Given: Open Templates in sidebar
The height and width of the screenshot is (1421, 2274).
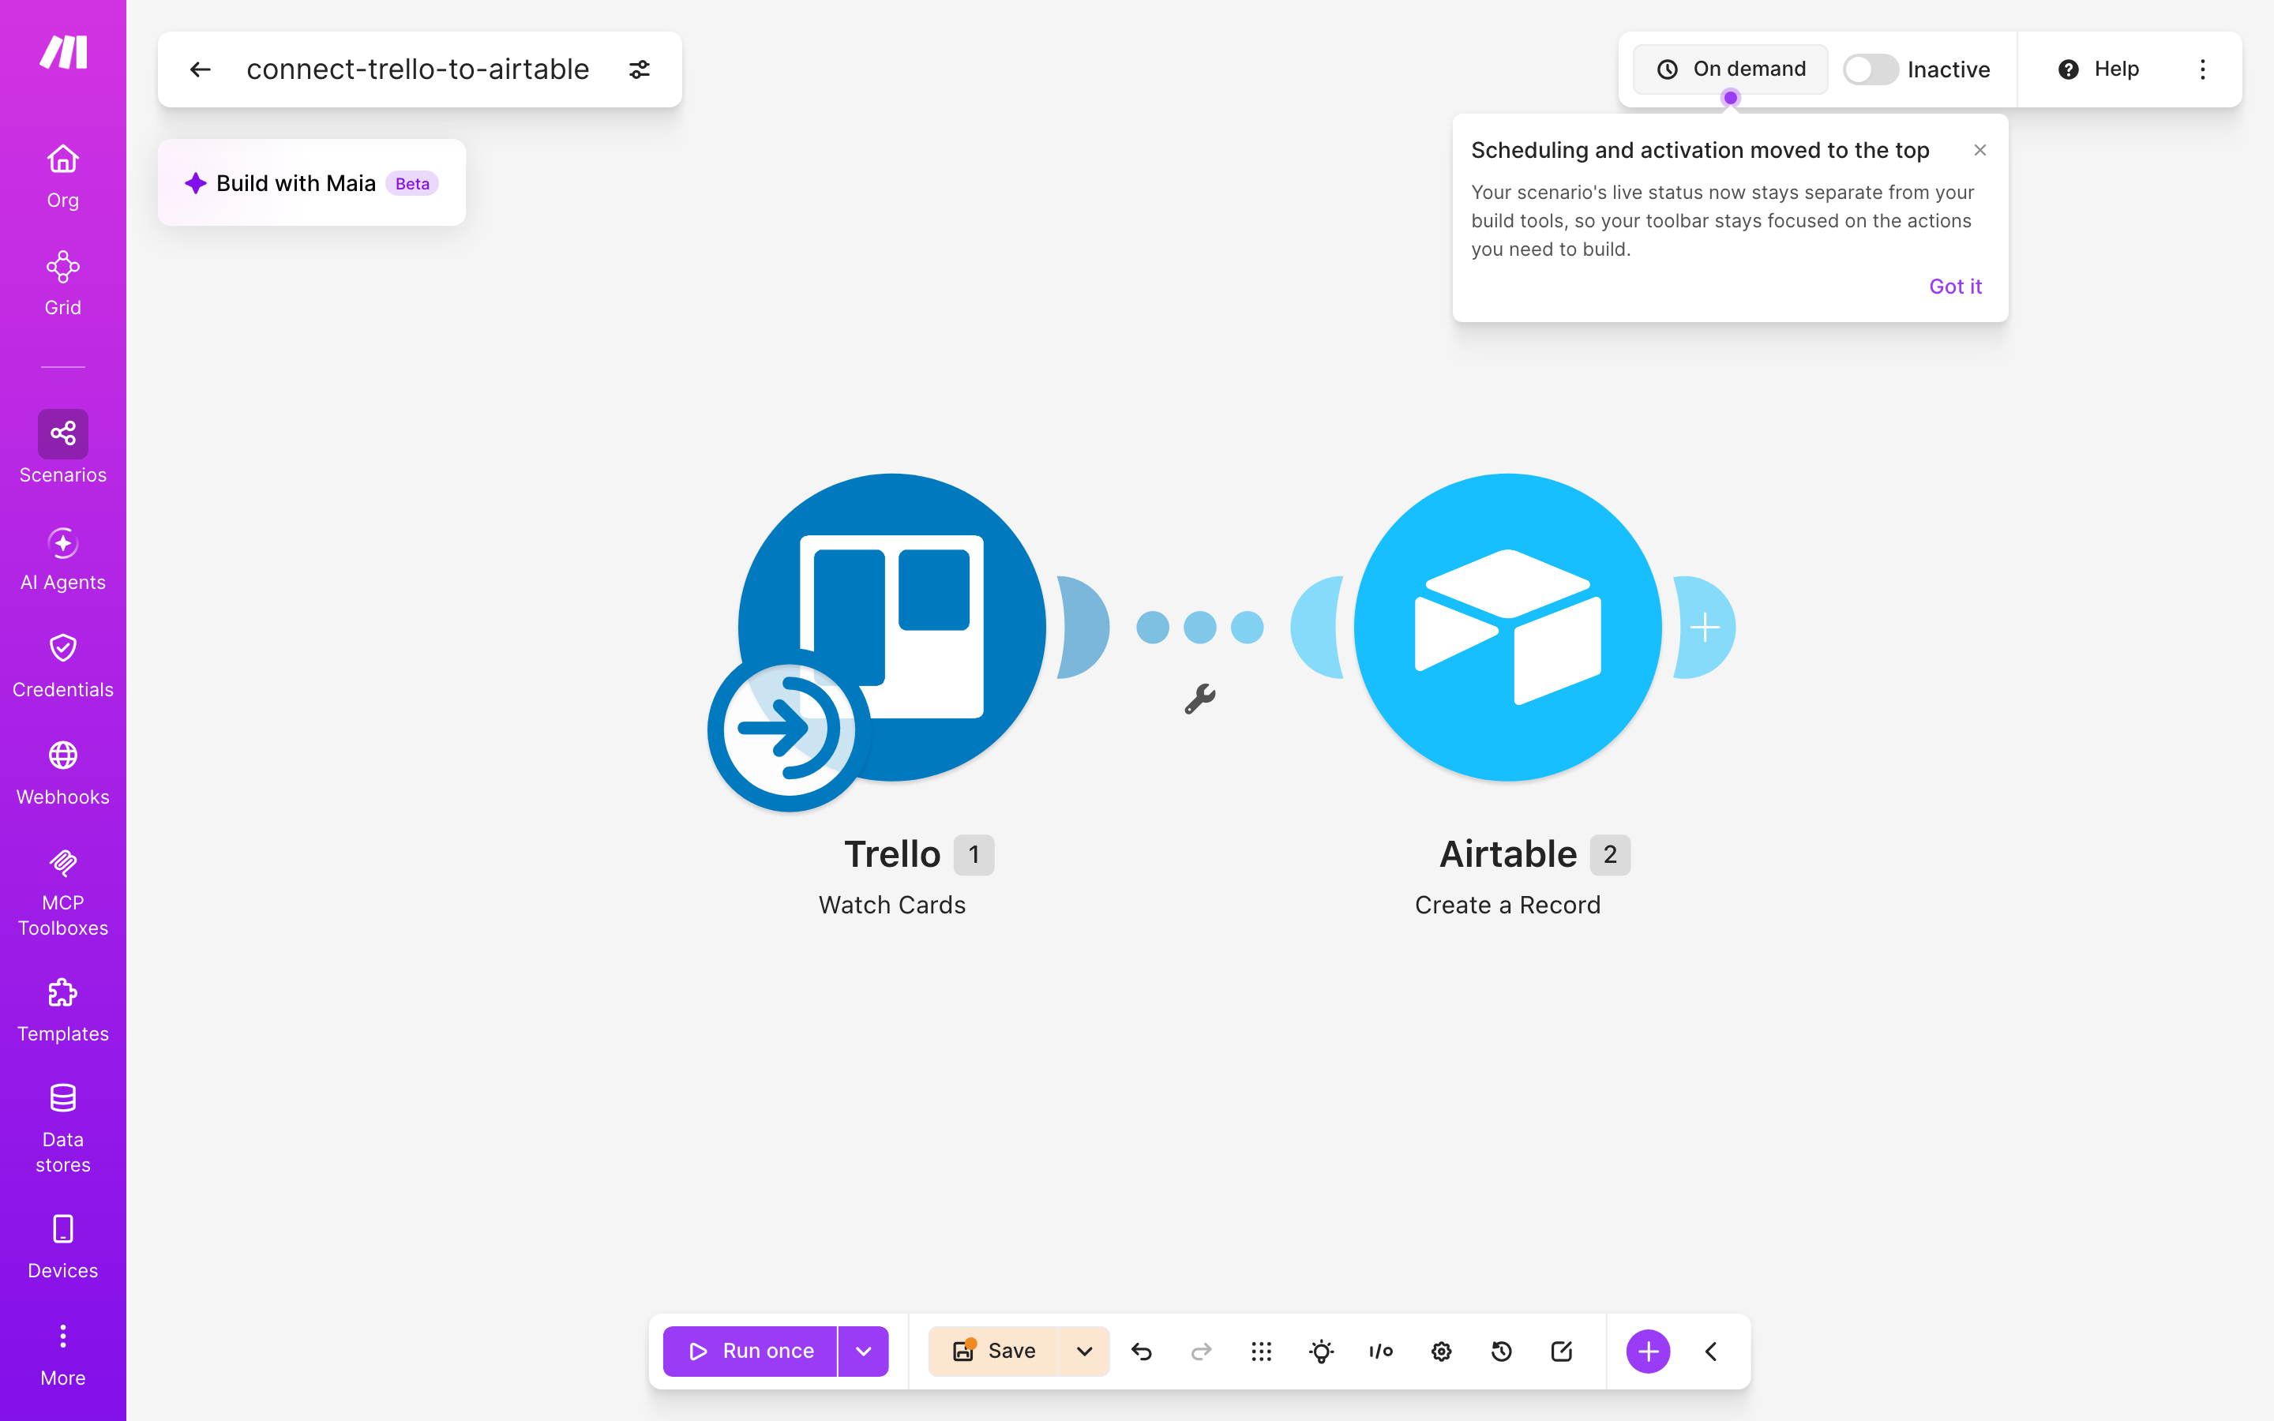Looking at the screenshot, I should coord(63,1010).
